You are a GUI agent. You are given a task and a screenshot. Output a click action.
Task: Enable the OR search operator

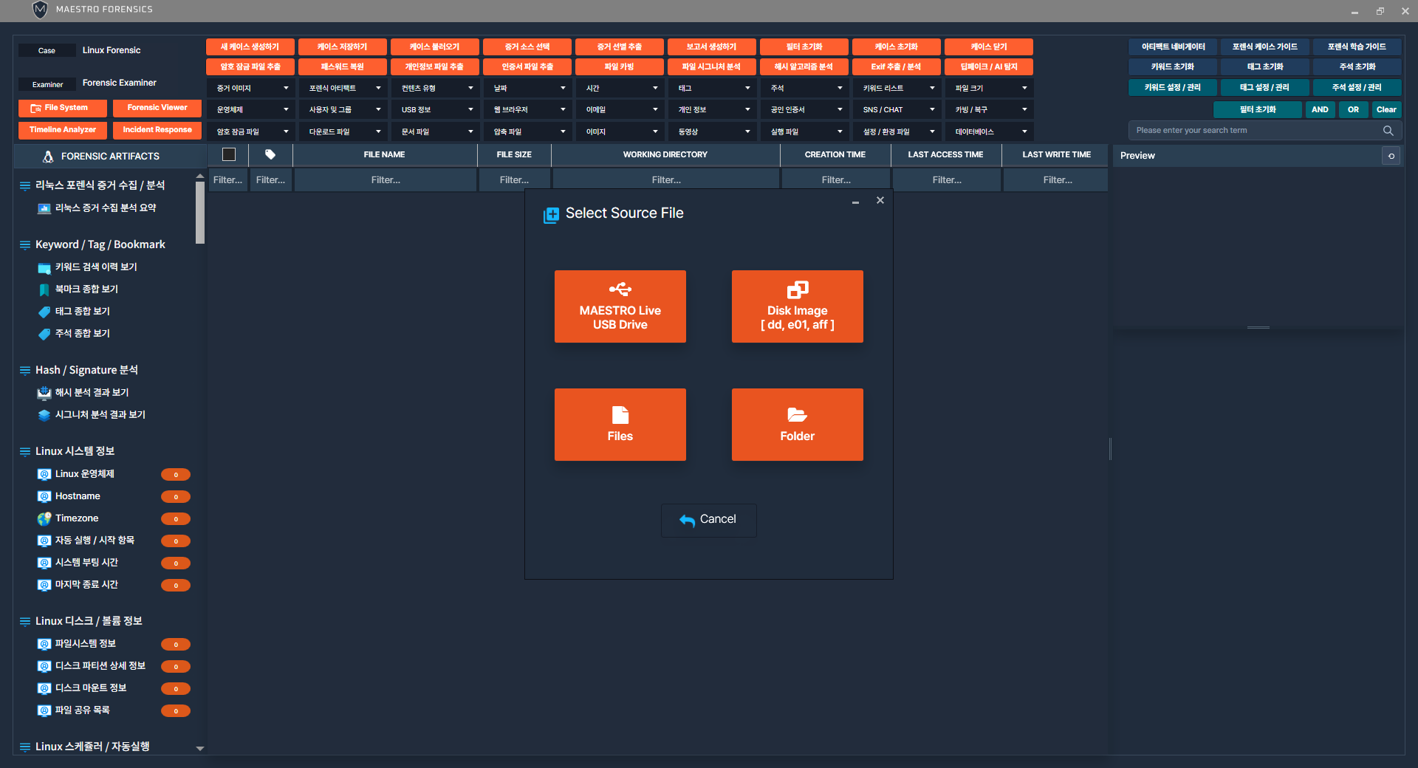(1353, 109)
